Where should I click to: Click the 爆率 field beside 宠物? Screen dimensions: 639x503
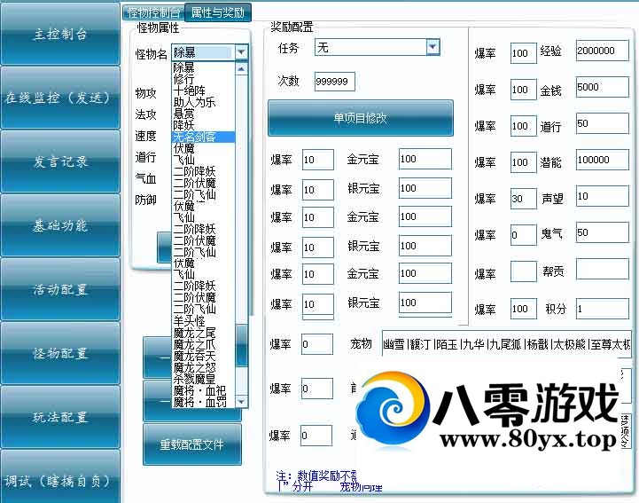(317, 344)
